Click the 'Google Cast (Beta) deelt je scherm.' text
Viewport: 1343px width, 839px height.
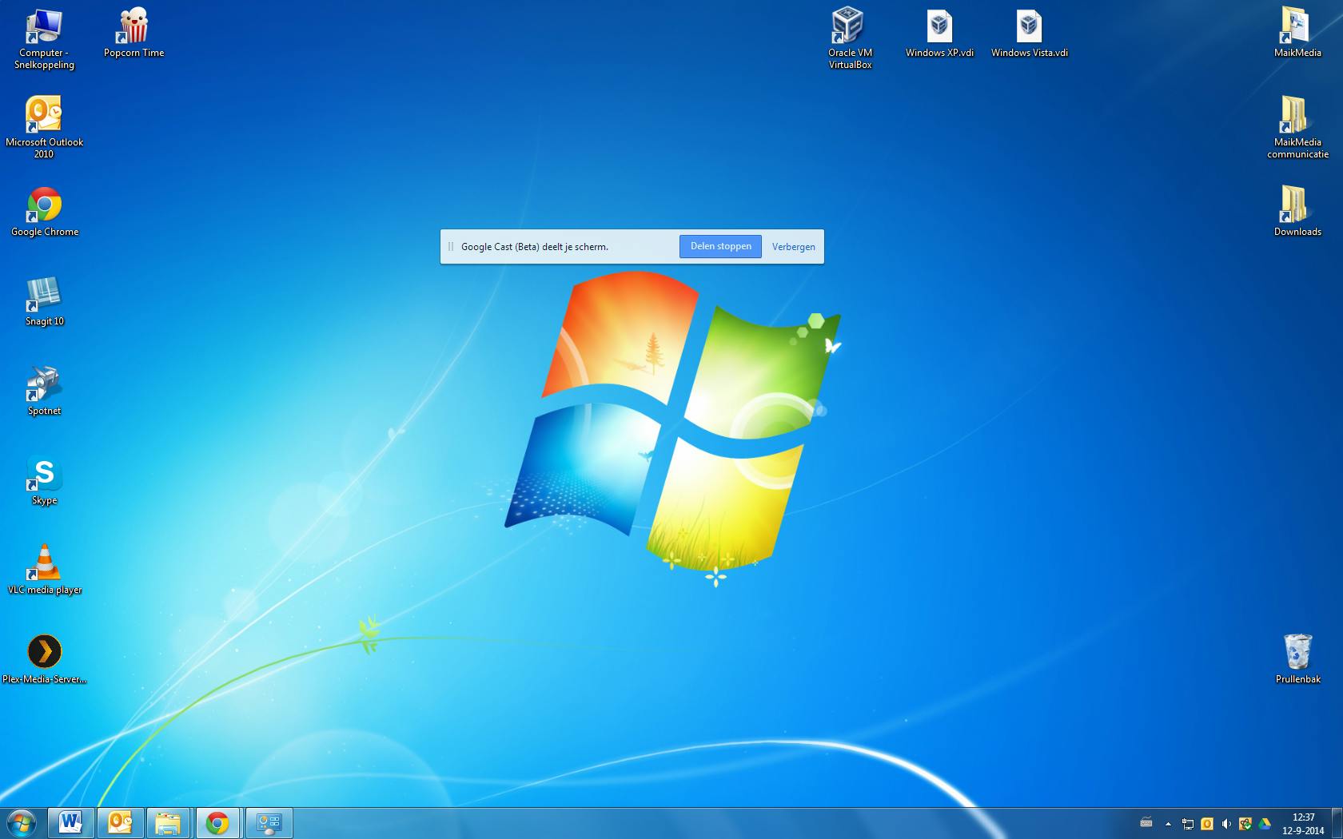pos(535,247)
